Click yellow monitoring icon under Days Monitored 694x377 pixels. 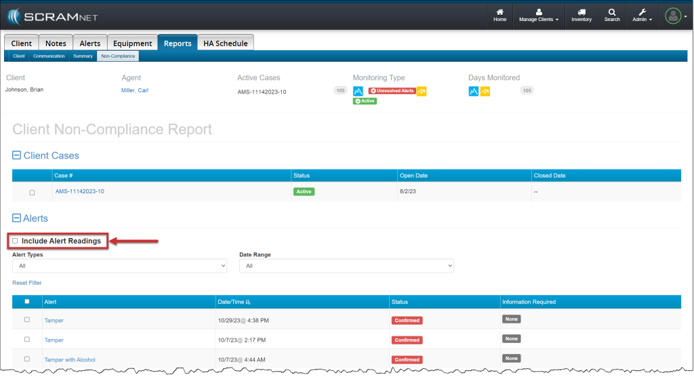click(x=485, y=92)
